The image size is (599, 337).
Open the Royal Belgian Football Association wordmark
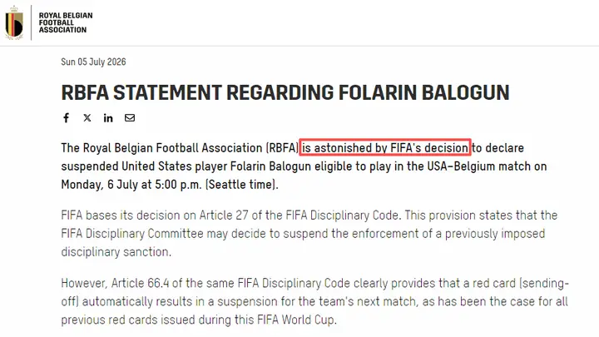tap(66, 22)
